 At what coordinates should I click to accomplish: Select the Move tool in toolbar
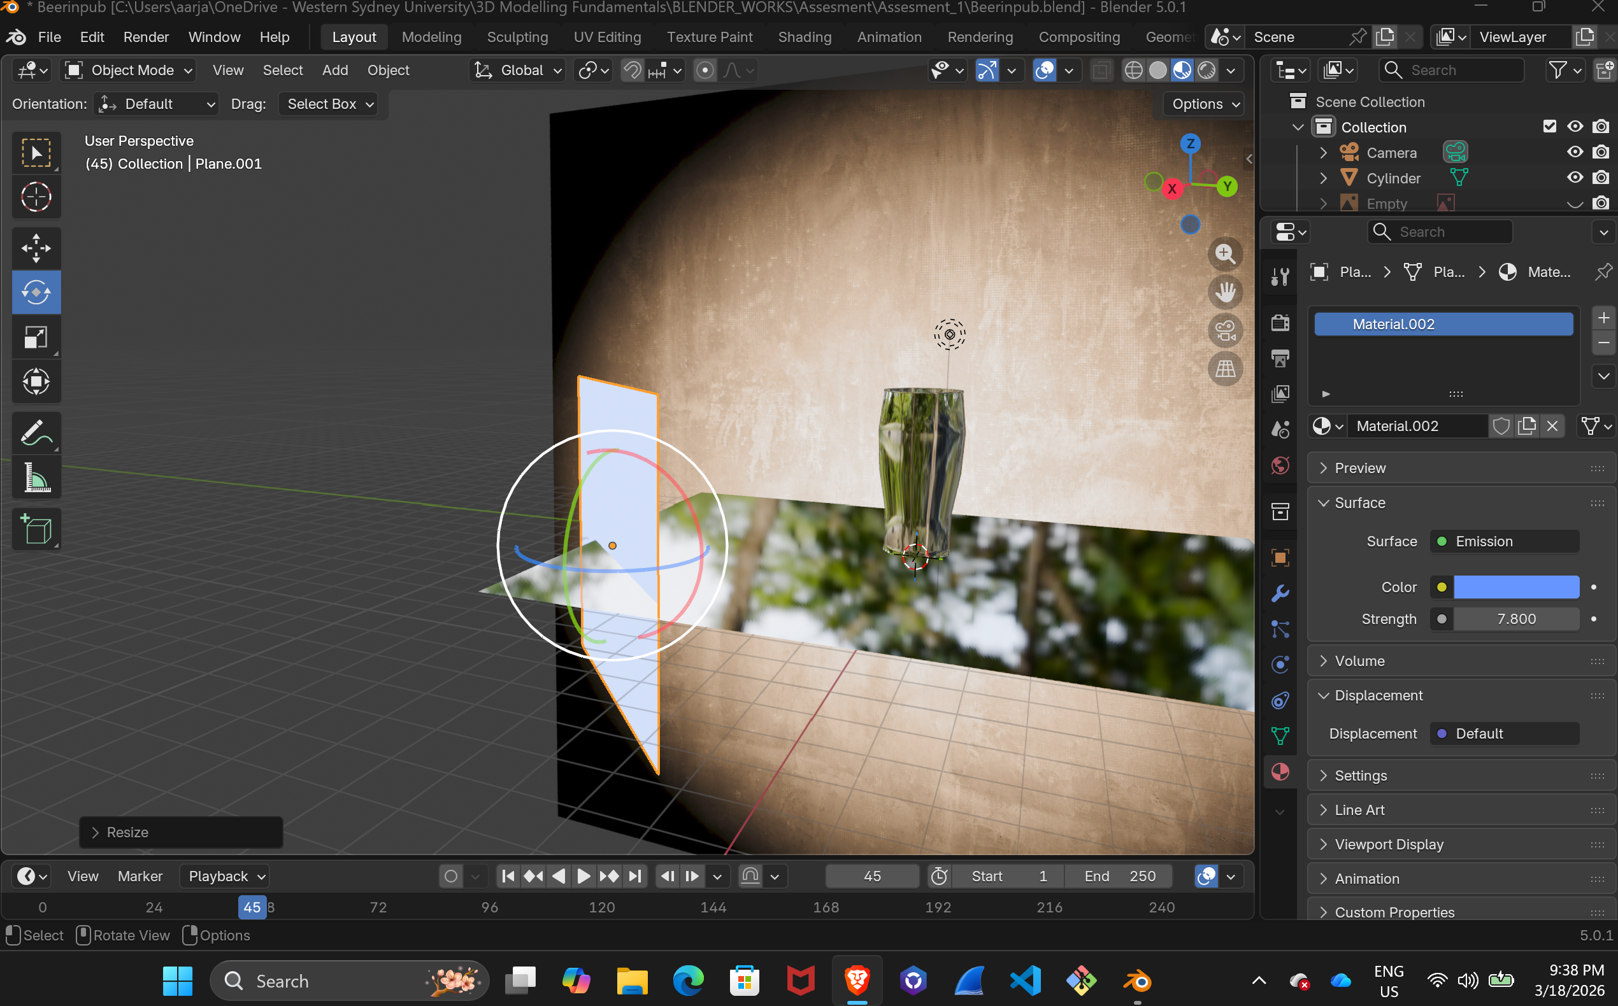[36, 248]
